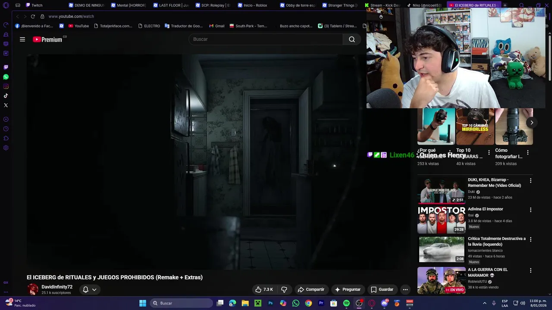This screenshot has height=310, width=552.
Task: Save video with the Guardar button
Action: pos(382,289)
